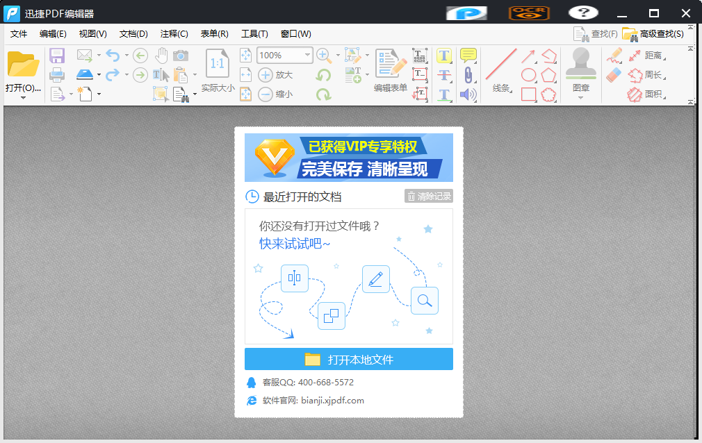
Task: Click the Fit Visible icon
Action: pos(245,94)
